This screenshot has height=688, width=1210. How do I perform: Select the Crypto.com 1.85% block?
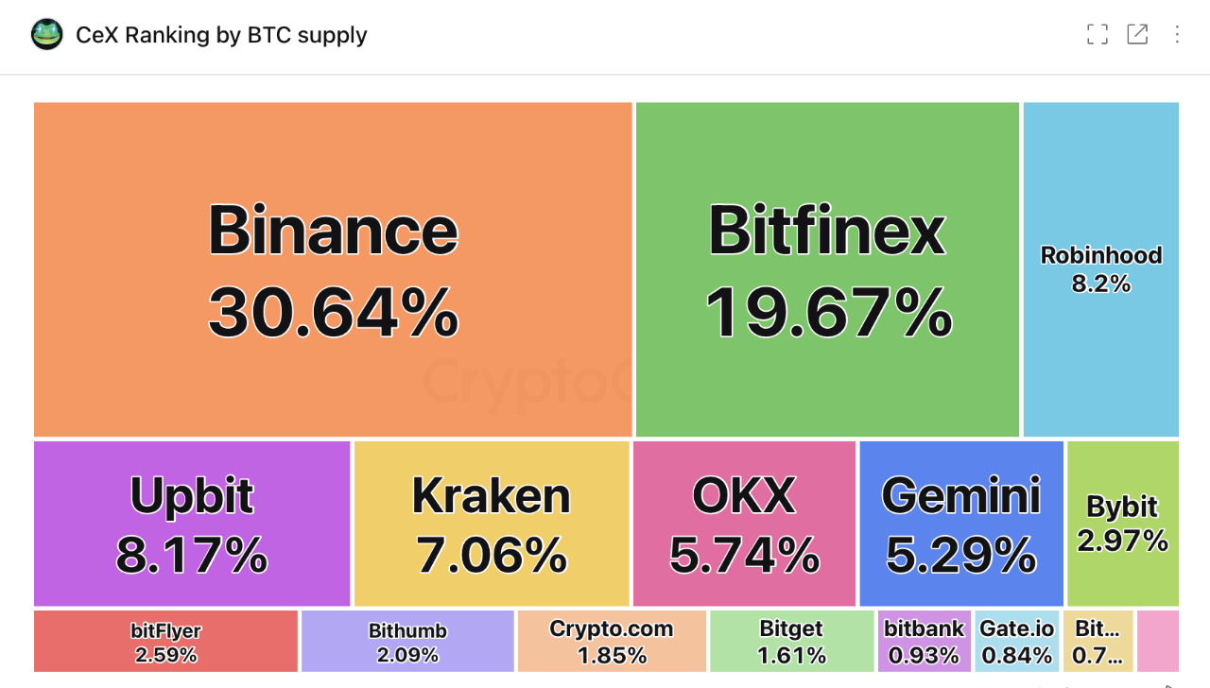[612, 641]
